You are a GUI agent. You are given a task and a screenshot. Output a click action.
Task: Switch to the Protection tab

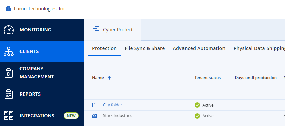click(104, 48)
